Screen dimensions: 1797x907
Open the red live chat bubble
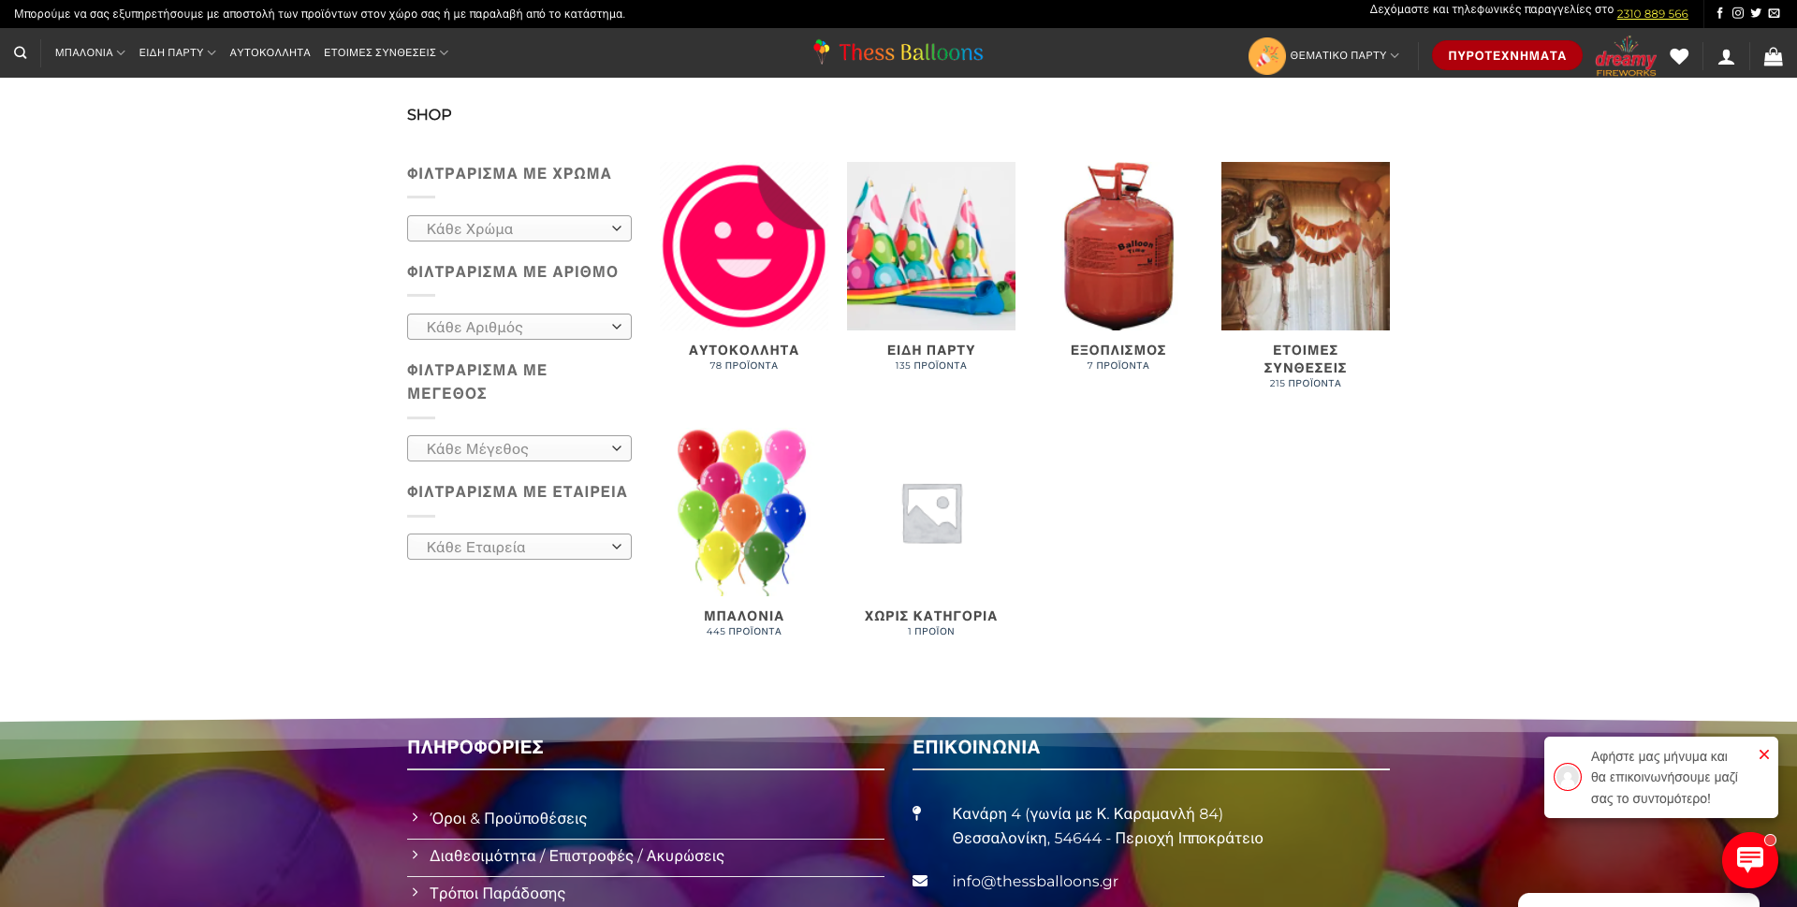(1749, 859)
